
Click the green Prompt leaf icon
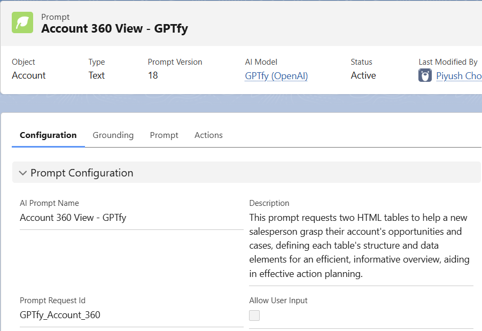point(22,22)
